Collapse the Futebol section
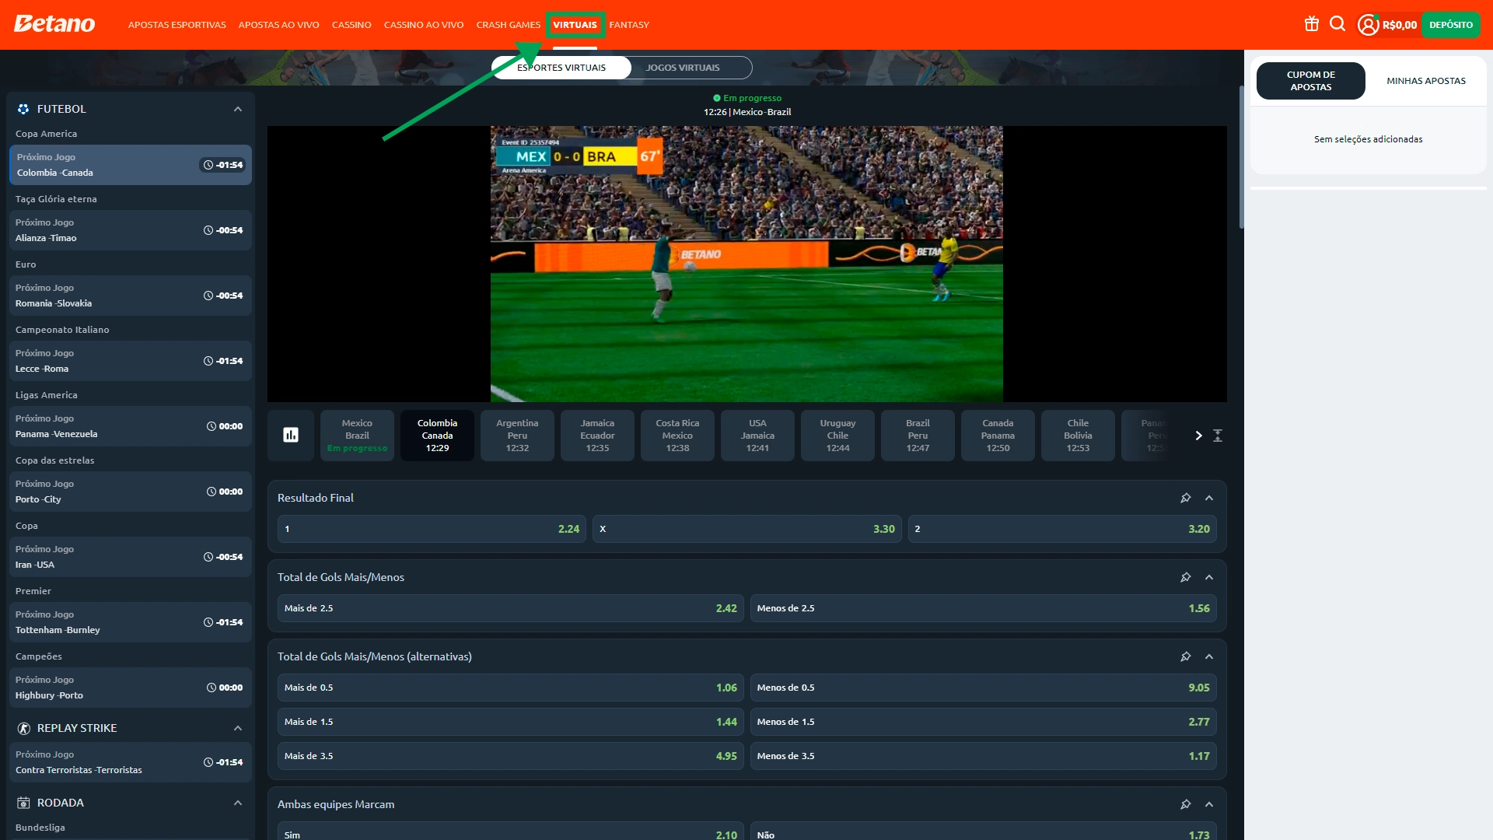Viewport: 1493px width, 840px height. coord(238,109)
